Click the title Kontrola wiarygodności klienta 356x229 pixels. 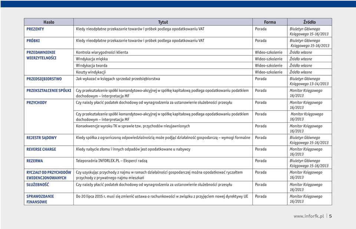click(x=102, y=52)
